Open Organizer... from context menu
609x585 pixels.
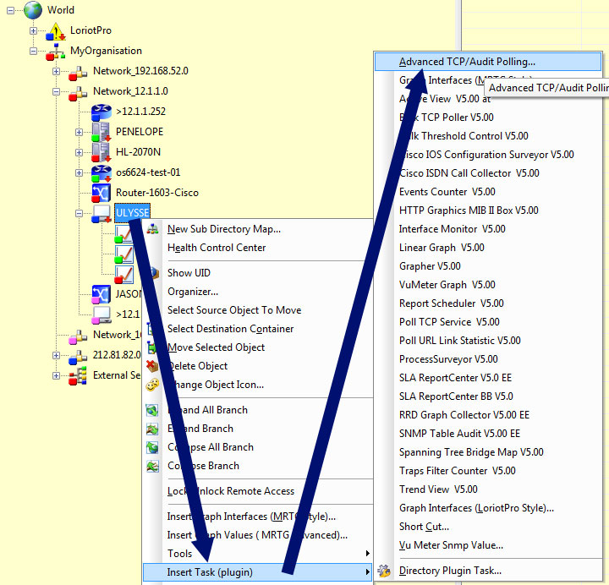[x=193, y=292]
